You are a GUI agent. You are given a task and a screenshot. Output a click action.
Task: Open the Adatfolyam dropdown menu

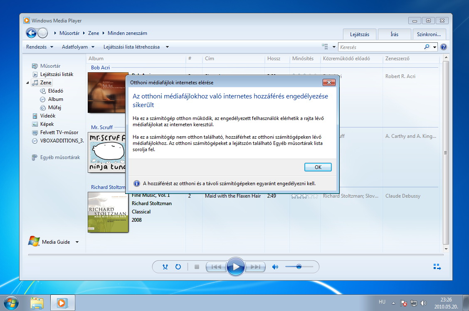pos(78,47)
